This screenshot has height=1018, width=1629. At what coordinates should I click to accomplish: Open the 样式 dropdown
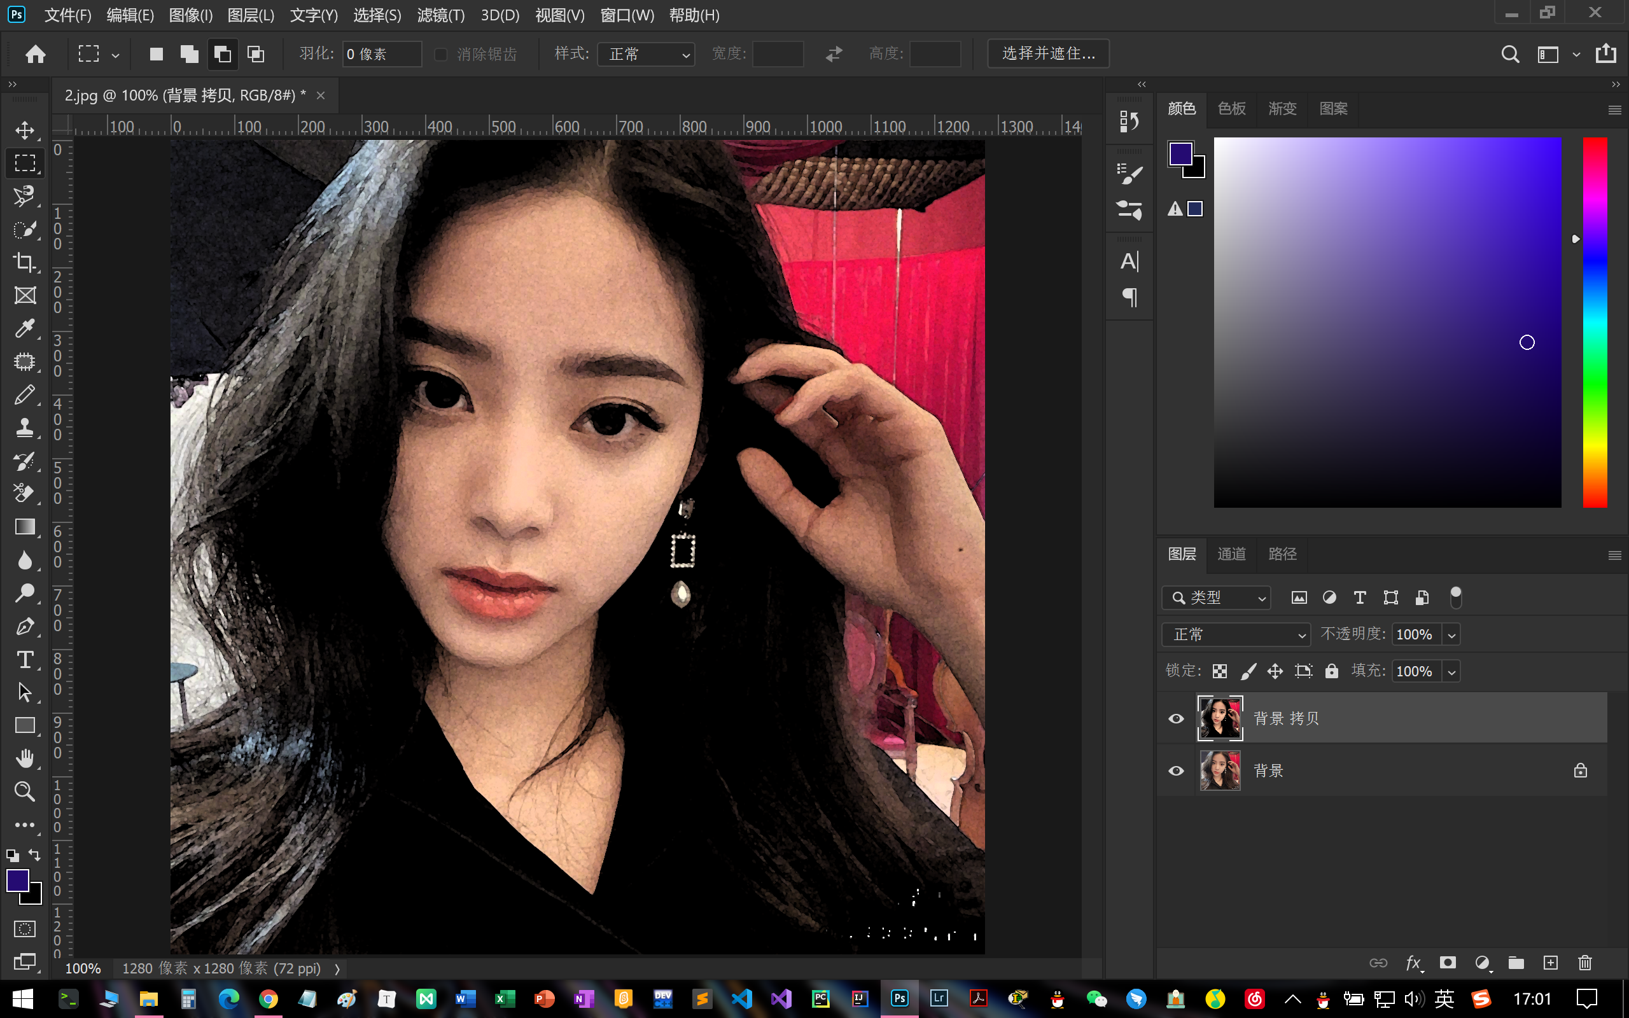(x=647, y=54)
